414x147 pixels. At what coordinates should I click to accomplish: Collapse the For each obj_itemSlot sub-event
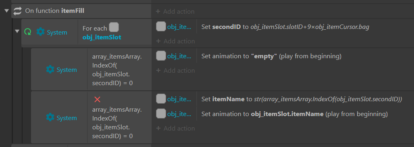17,31
